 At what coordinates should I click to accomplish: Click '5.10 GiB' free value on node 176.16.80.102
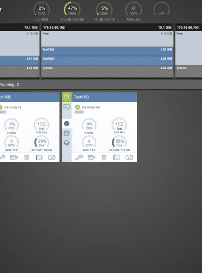(166, 34)
